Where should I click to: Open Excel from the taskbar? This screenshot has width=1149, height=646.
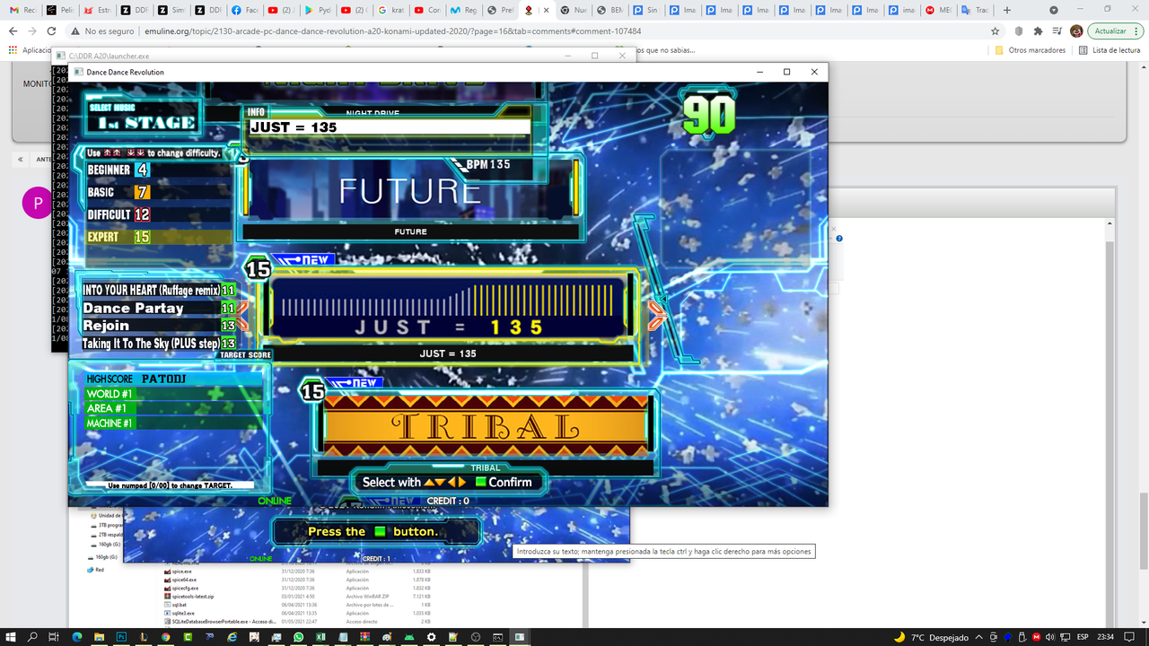point(320,636)
